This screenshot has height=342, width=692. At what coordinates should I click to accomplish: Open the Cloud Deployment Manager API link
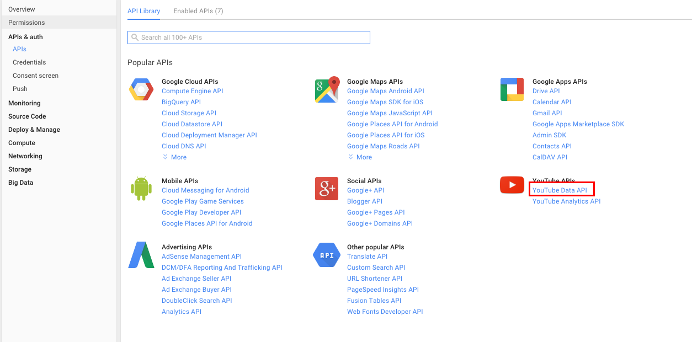point(209,135)
